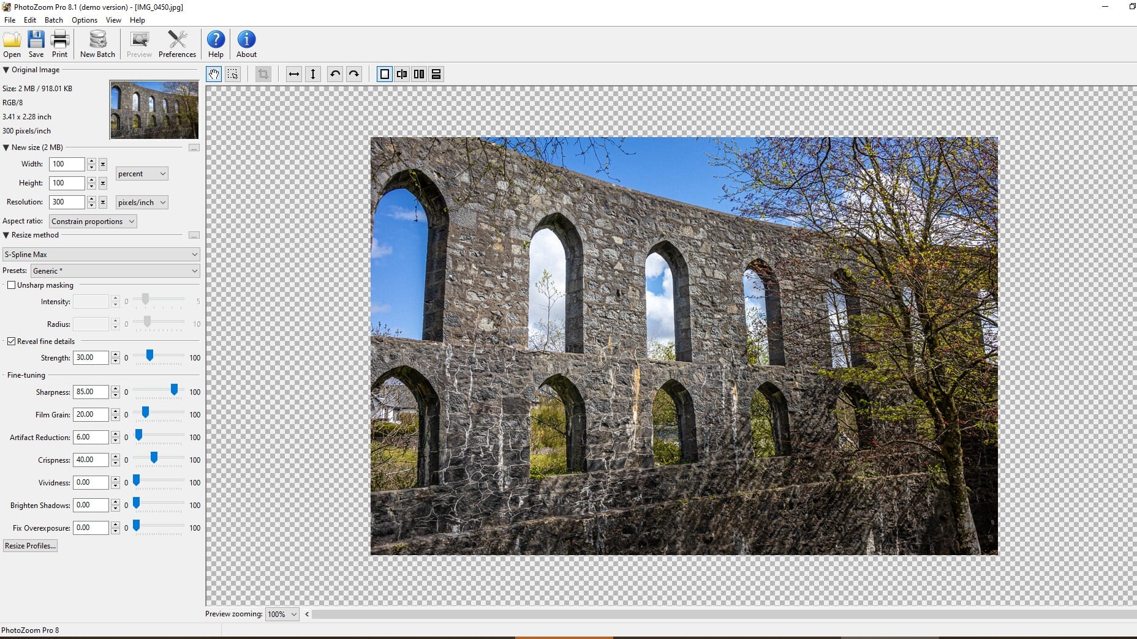Select the rectangular selection tool
Image resolution: width=1137 pixels, height=639 pixels.
click(233, 74)
